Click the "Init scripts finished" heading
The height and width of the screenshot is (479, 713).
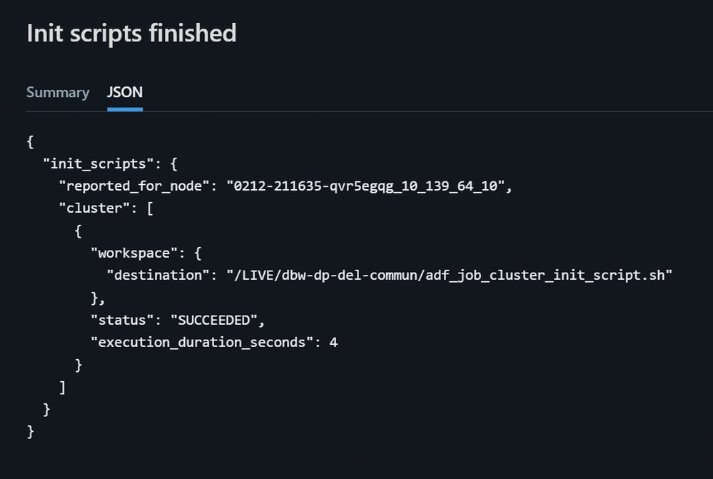(x=131, y=34)
